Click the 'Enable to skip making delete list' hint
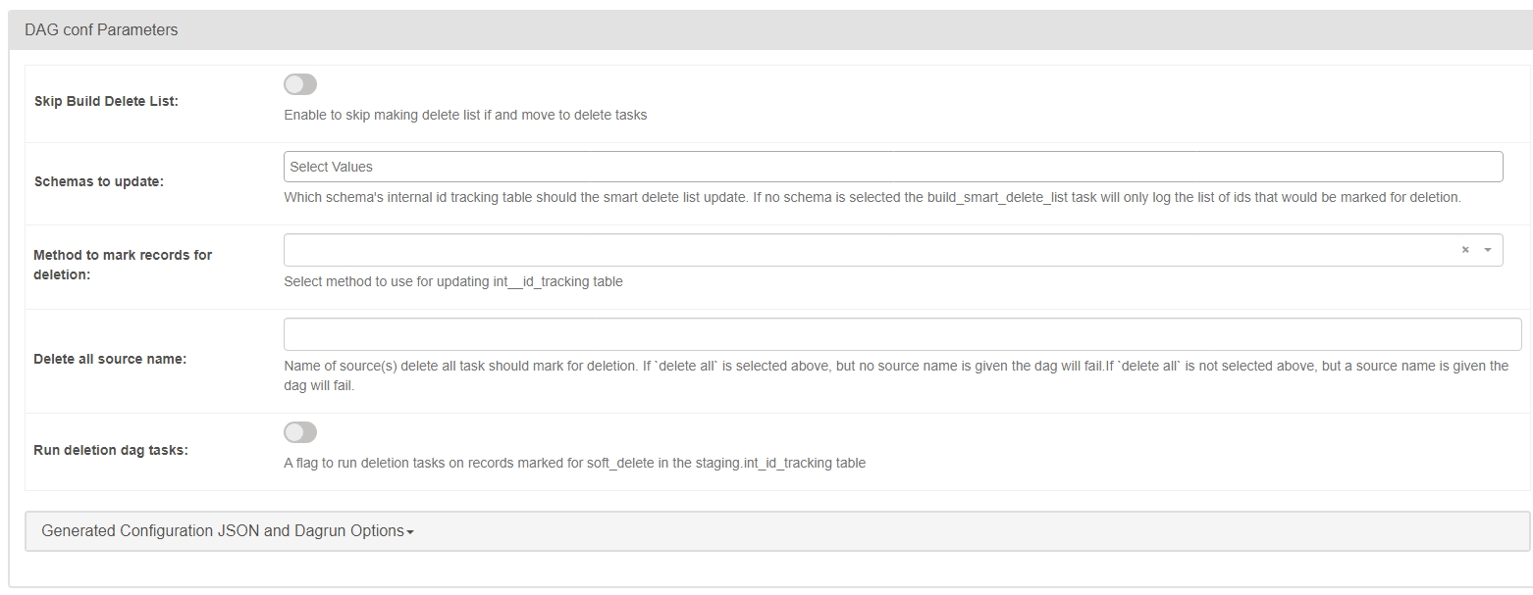 [x=465, y=115]
